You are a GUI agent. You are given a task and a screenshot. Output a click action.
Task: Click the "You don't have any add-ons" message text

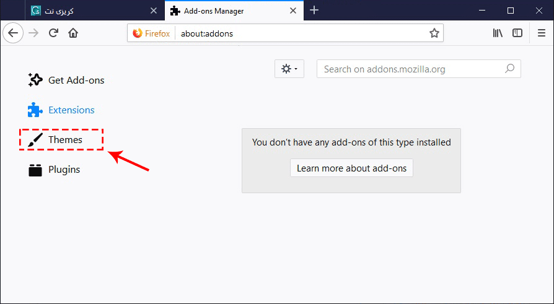pos(351,142)
